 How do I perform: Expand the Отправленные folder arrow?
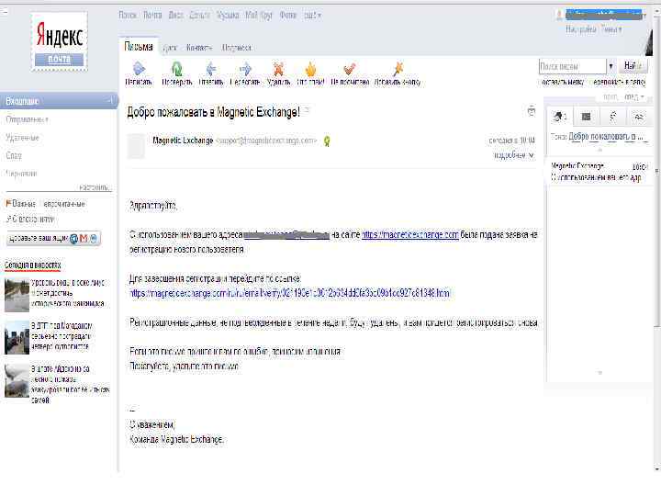pyautogui.click(x=47, y=120)
